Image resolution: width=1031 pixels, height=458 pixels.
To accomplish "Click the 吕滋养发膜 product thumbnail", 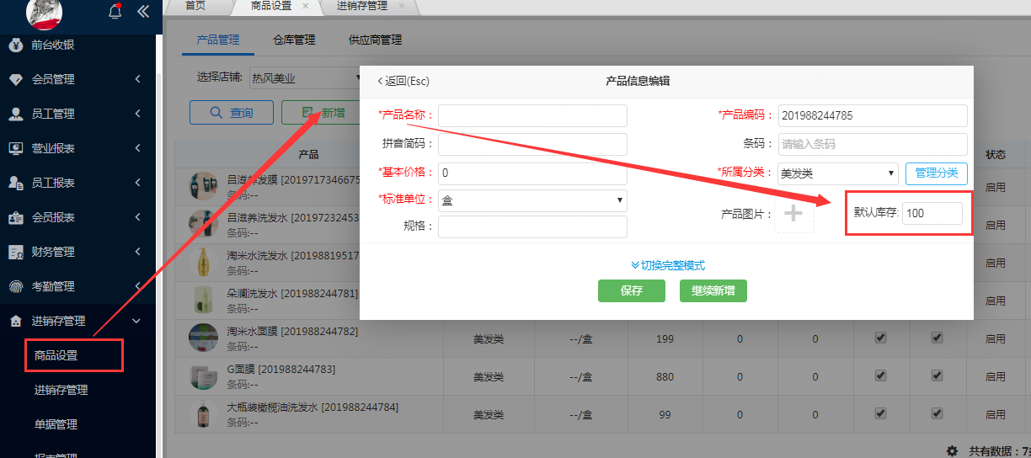I will (x=203, y=185).
